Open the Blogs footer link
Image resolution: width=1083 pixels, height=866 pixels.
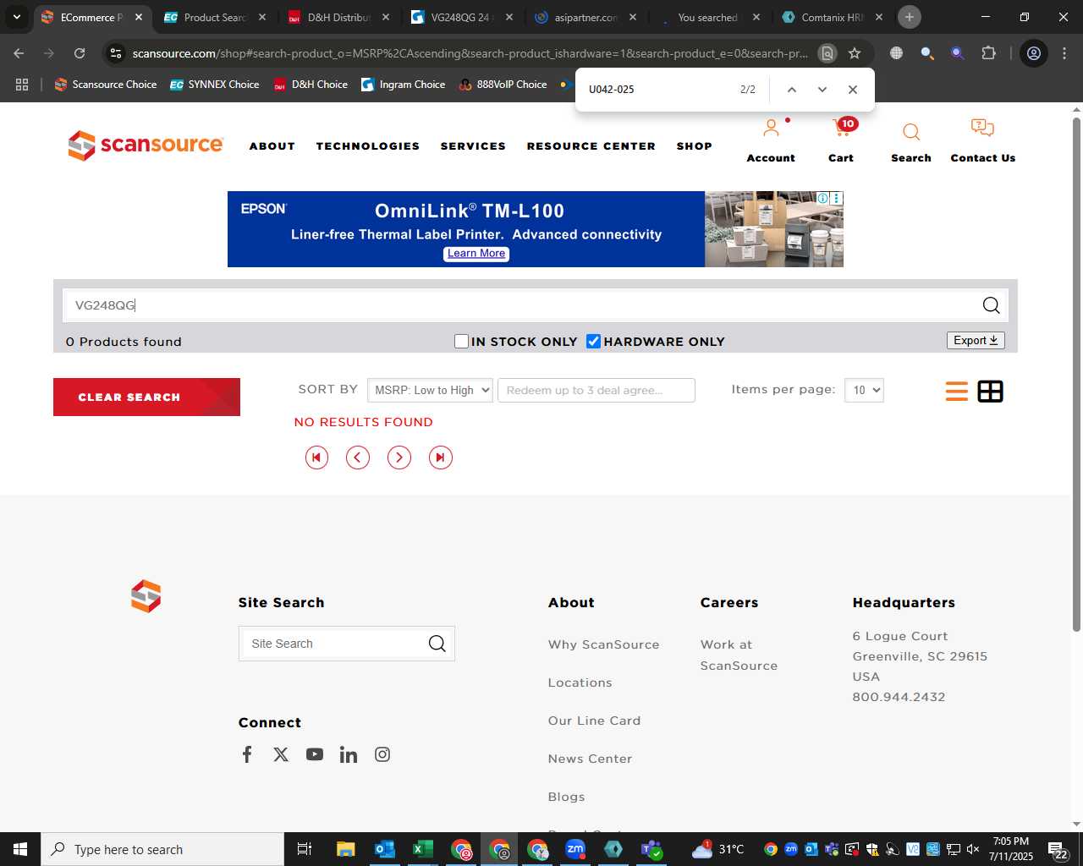(566, 797)
